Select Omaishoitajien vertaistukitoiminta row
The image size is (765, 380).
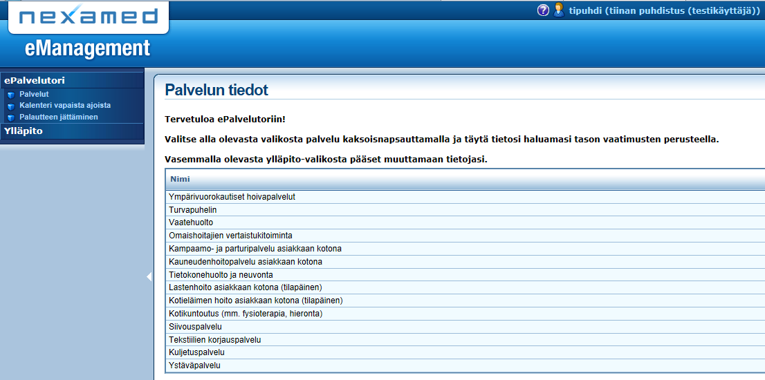[x=466, y=236]
